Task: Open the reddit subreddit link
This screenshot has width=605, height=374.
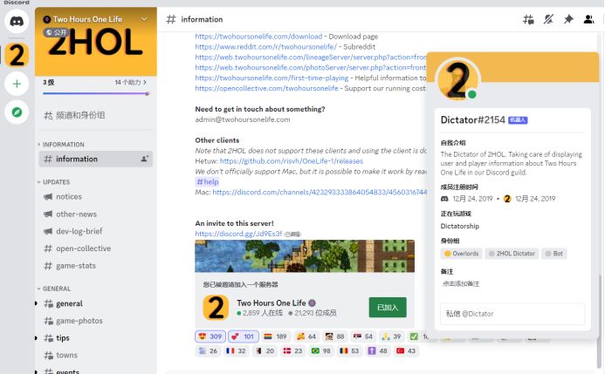Action: coord(266,46)
